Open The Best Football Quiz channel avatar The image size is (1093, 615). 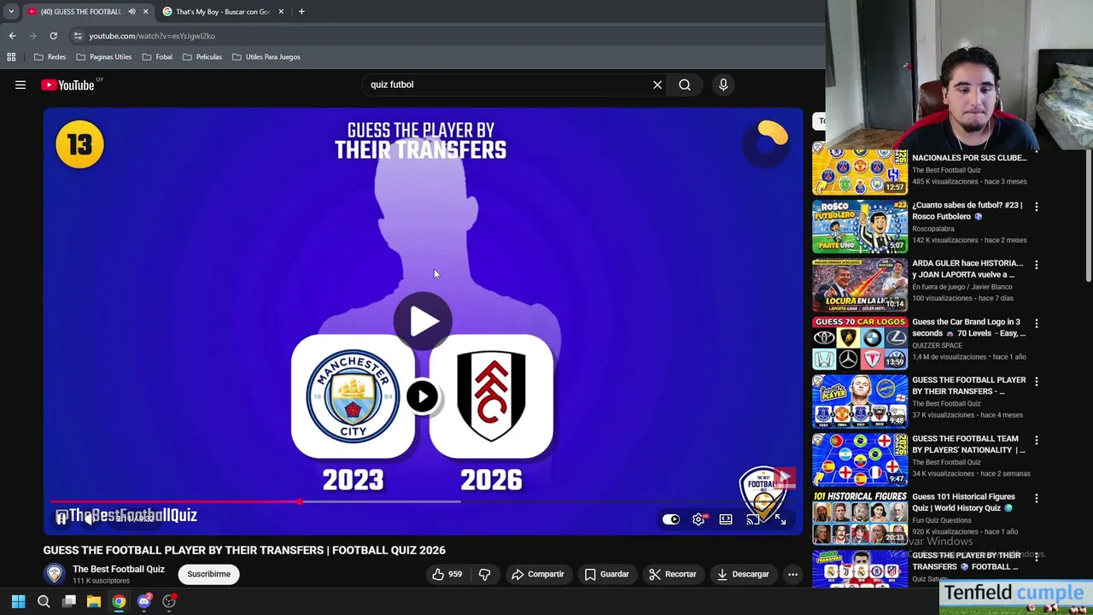tap(55, 574)
